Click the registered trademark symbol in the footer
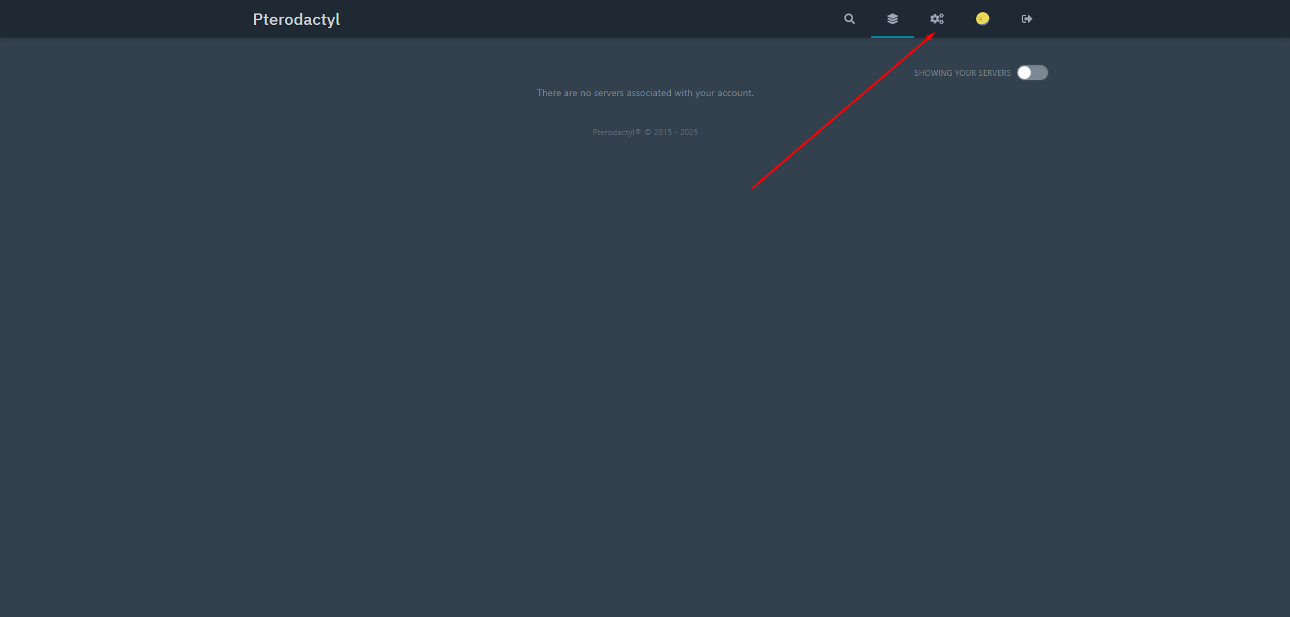 pos(638,132)
